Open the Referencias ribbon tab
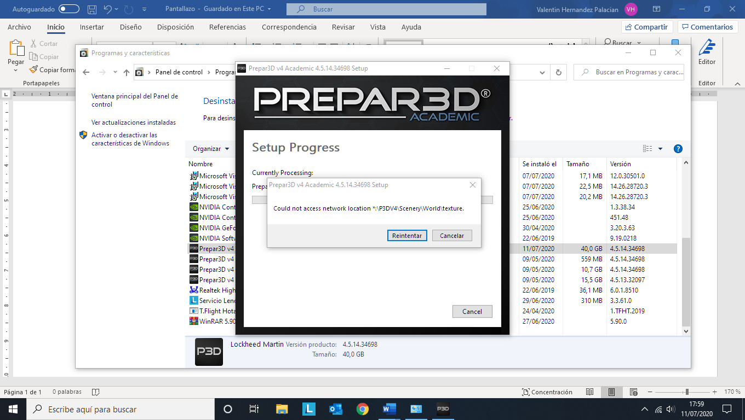Image resolution: width=745 pixels, height=420 pixels. point(227,27)
